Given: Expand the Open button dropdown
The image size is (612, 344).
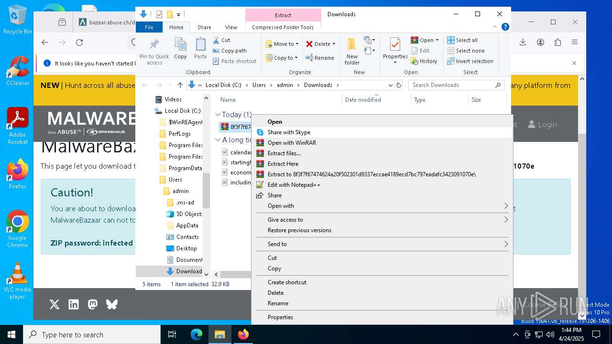Looking at the screenshot, I should 437,40.
